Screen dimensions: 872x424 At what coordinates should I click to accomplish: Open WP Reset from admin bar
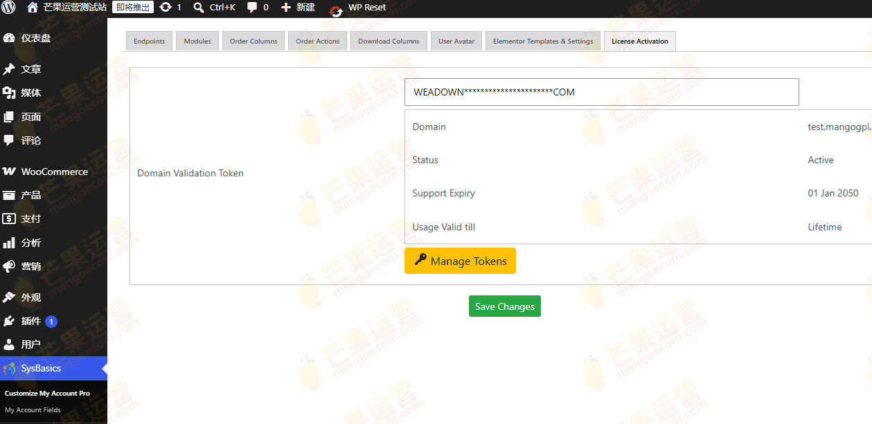pos(367,8)
